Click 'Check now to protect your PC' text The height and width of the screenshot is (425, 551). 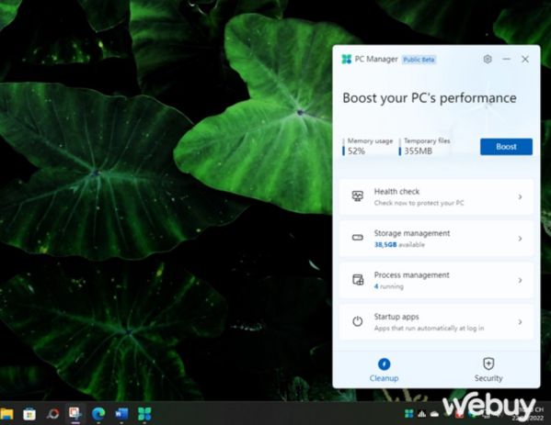pyautogui.click(x=419, y=203)
